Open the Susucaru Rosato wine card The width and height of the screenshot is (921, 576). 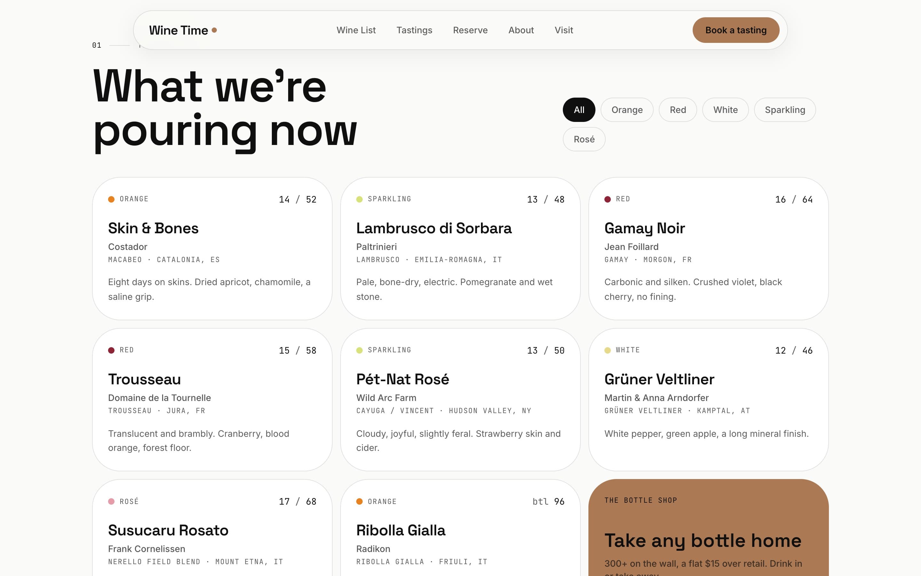tap(212, 528)
